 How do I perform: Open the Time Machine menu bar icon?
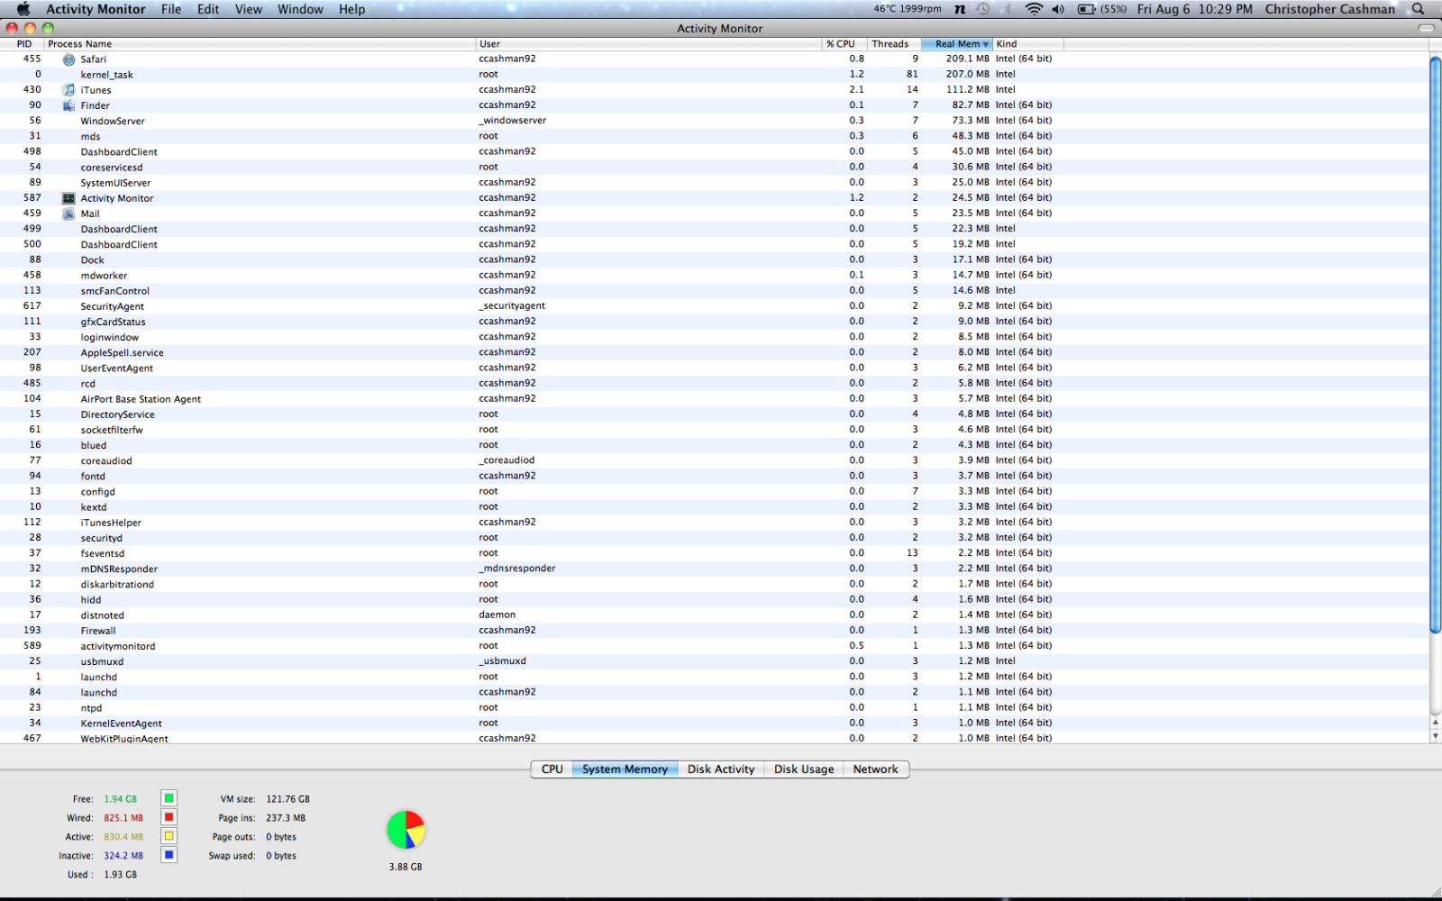tap(983, 9)
